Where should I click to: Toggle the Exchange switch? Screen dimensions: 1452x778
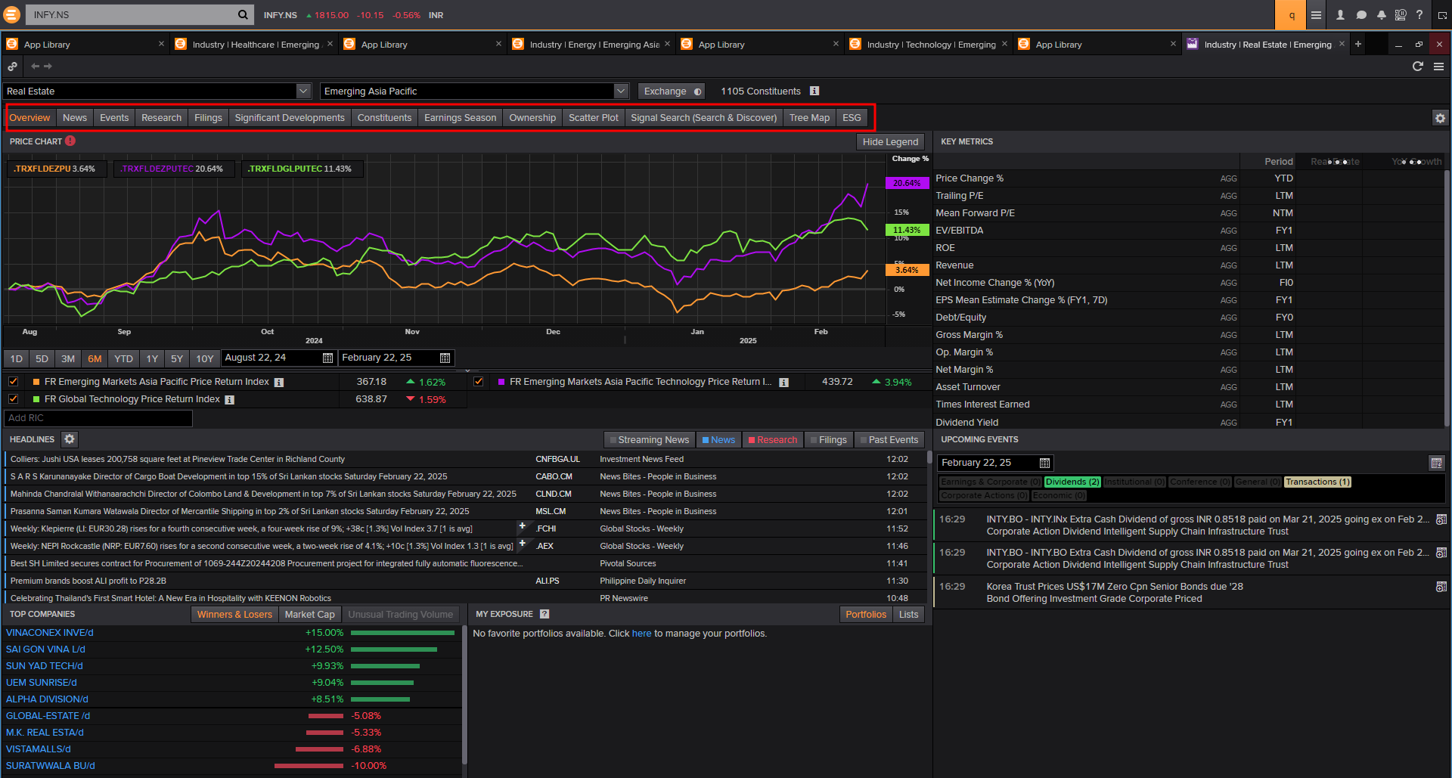pos(697,91)
